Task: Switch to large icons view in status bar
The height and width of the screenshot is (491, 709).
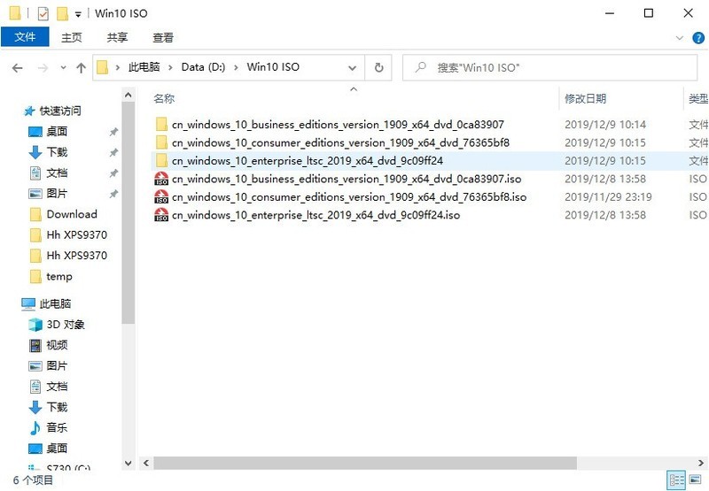Action: click(x=696, y=480)
